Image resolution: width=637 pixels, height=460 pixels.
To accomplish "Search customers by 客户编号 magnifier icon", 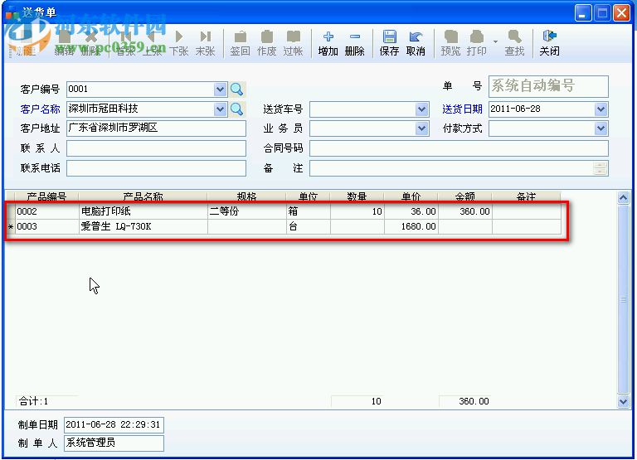I will [237, 90].
